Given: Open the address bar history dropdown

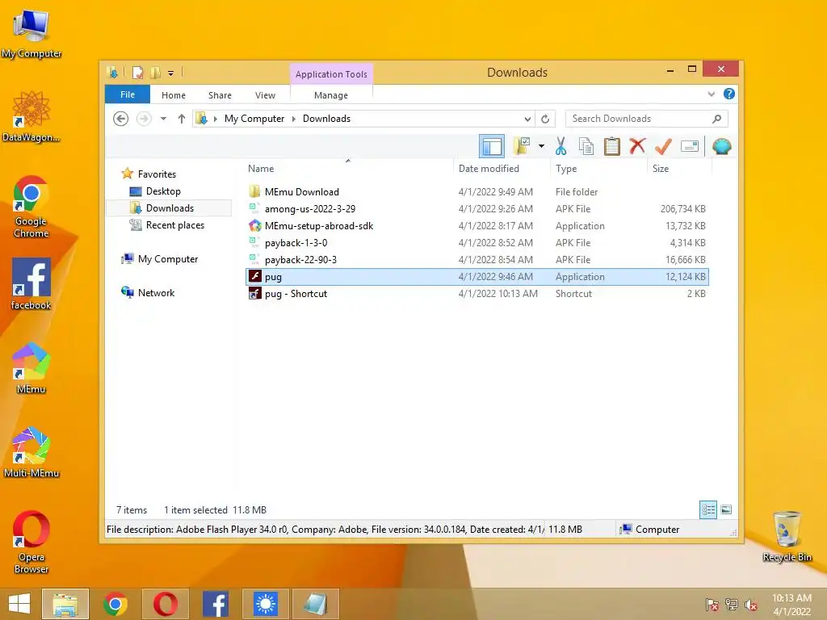Looking at the screenshot, I should [x=527, y=119].
